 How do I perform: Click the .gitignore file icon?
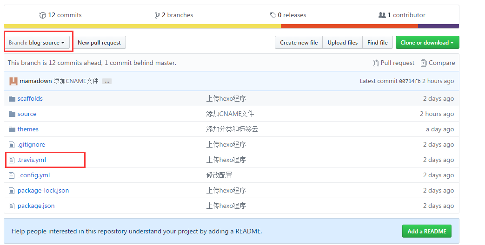[12, 144]
